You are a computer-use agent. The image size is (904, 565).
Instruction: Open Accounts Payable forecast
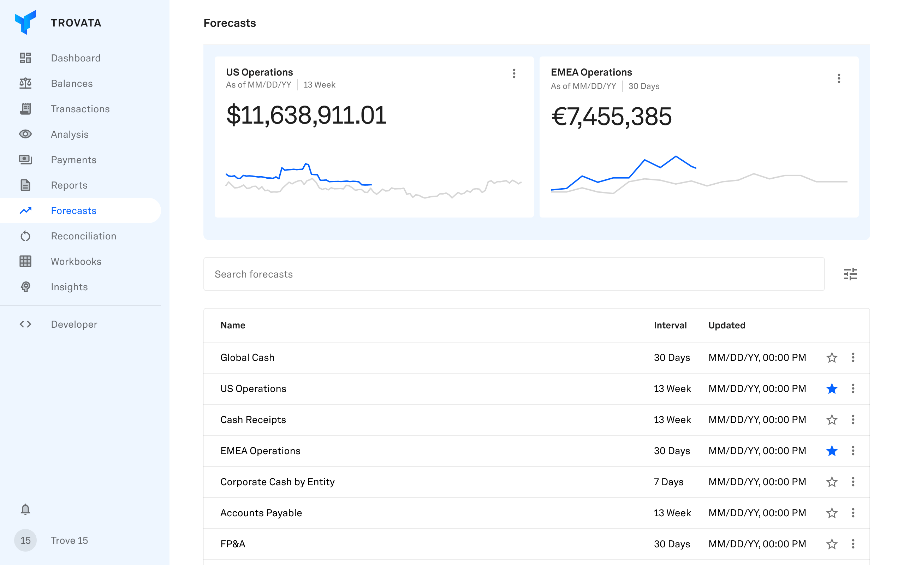tap(261, 513)
